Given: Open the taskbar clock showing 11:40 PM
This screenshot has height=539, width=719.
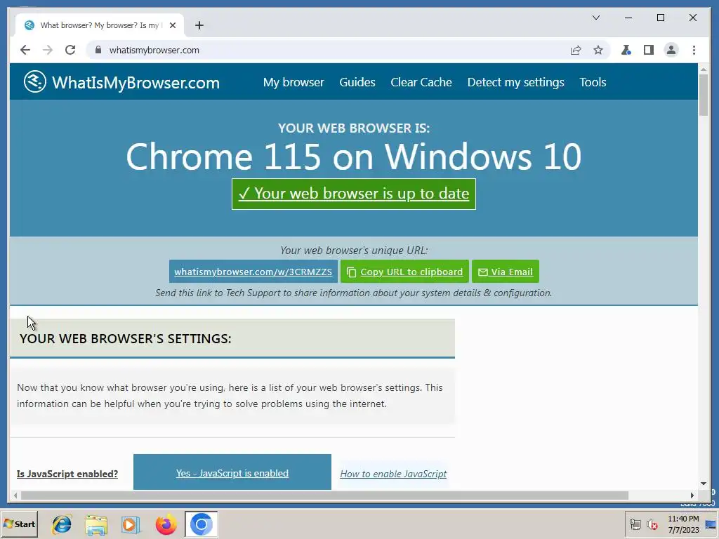Looking at the screenshot, I should pyautogui.click(x=683, y=524).
